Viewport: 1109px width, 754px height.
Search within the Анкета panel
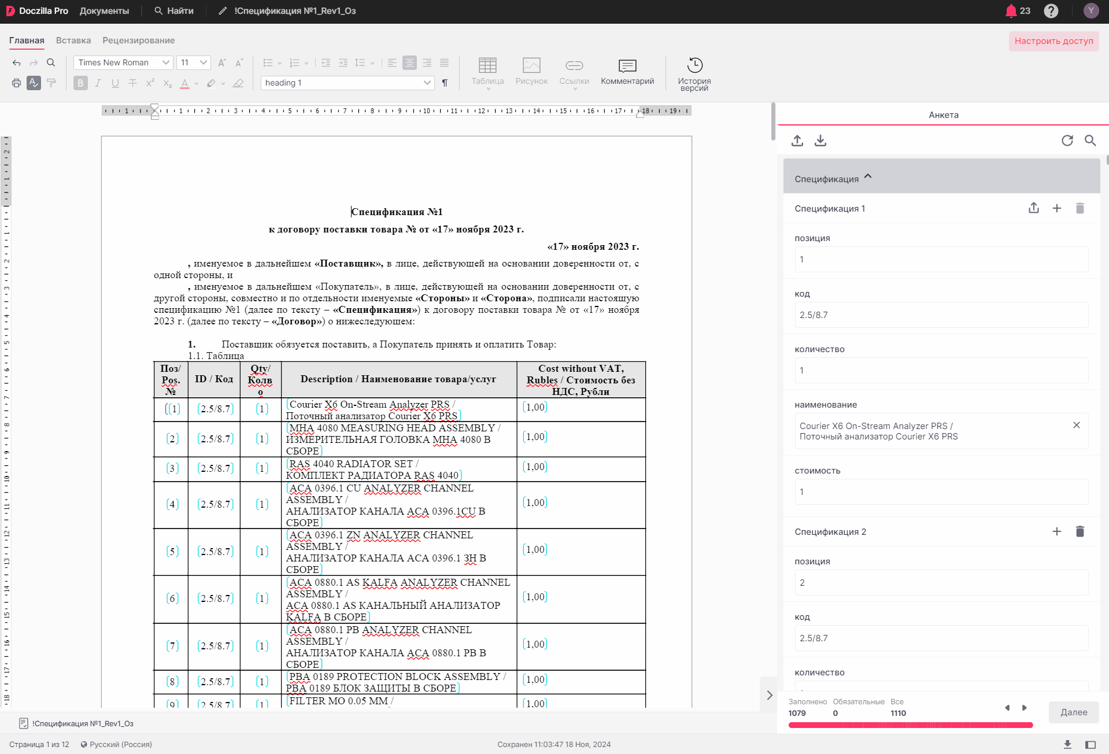pyautogui.click(x=1090, y=141)
